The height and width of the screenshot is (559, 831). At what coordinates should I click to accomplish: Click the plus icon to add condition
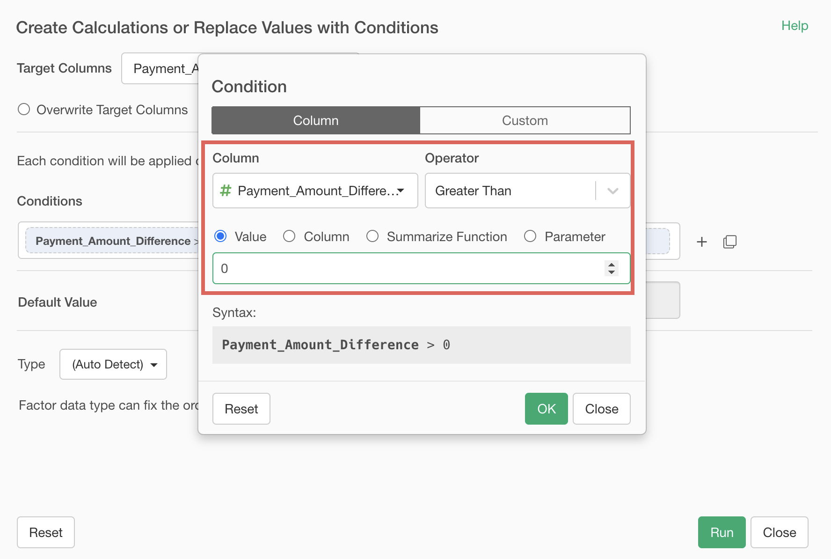click(701, 242)
